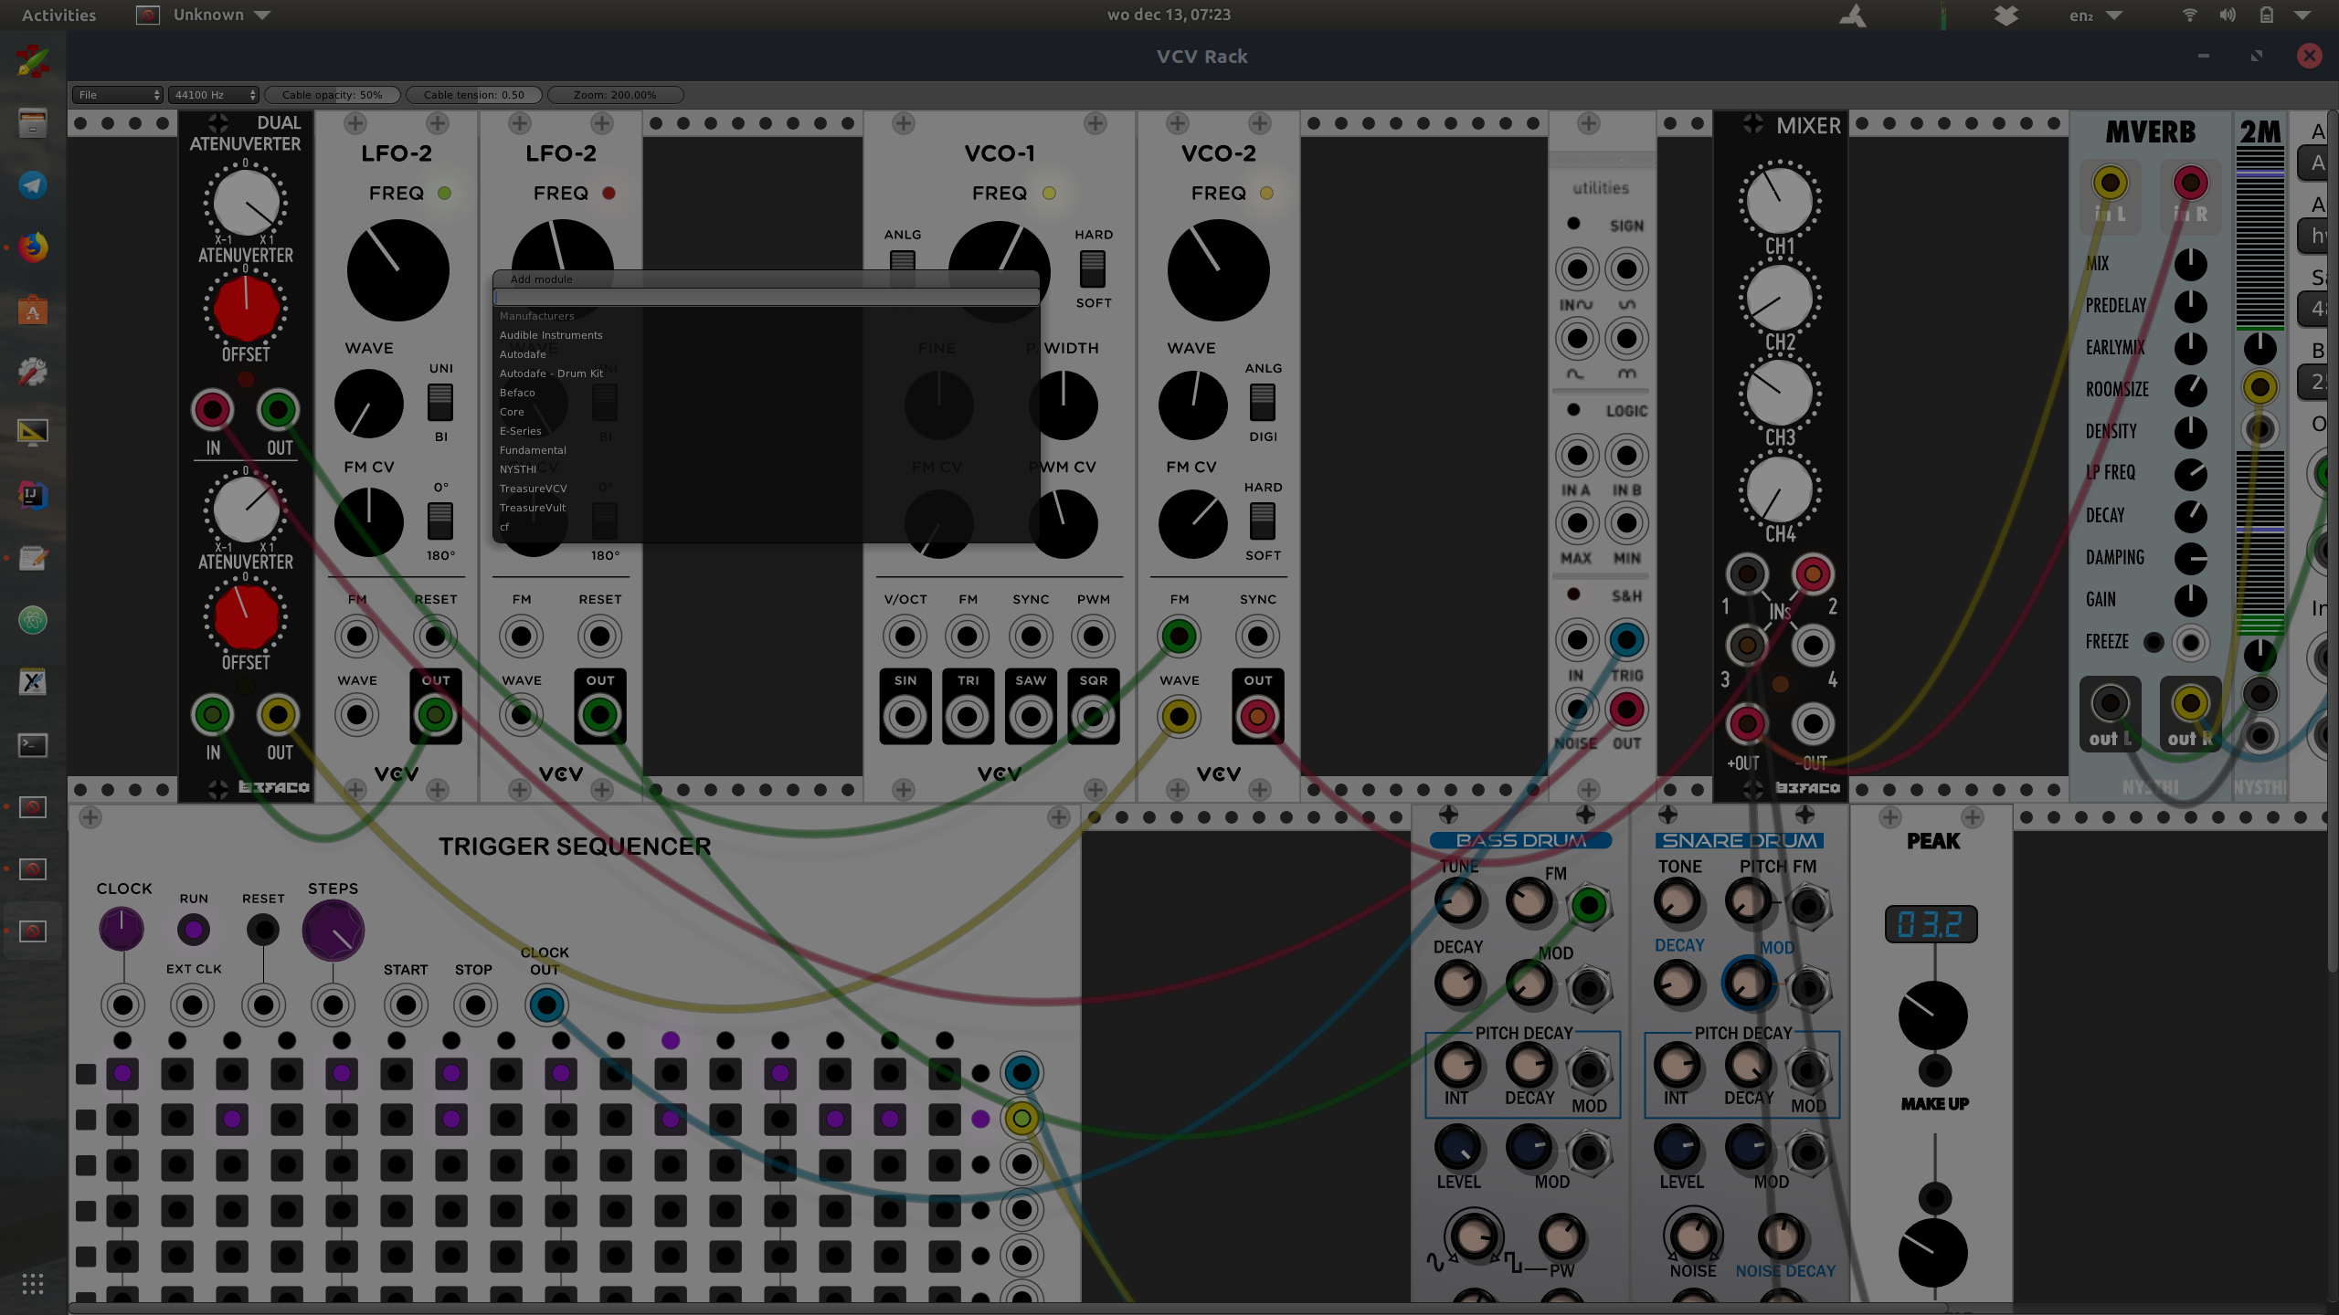Show applications grid in the dock
The image size is (2339, 1315).
(33, 1284)
